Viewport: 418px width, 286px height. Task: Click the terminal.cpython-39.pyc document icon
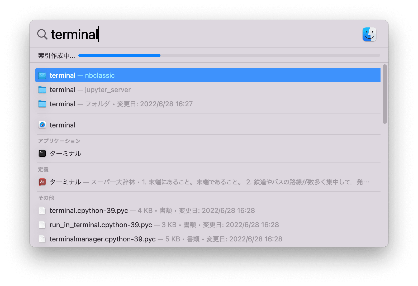42,211
